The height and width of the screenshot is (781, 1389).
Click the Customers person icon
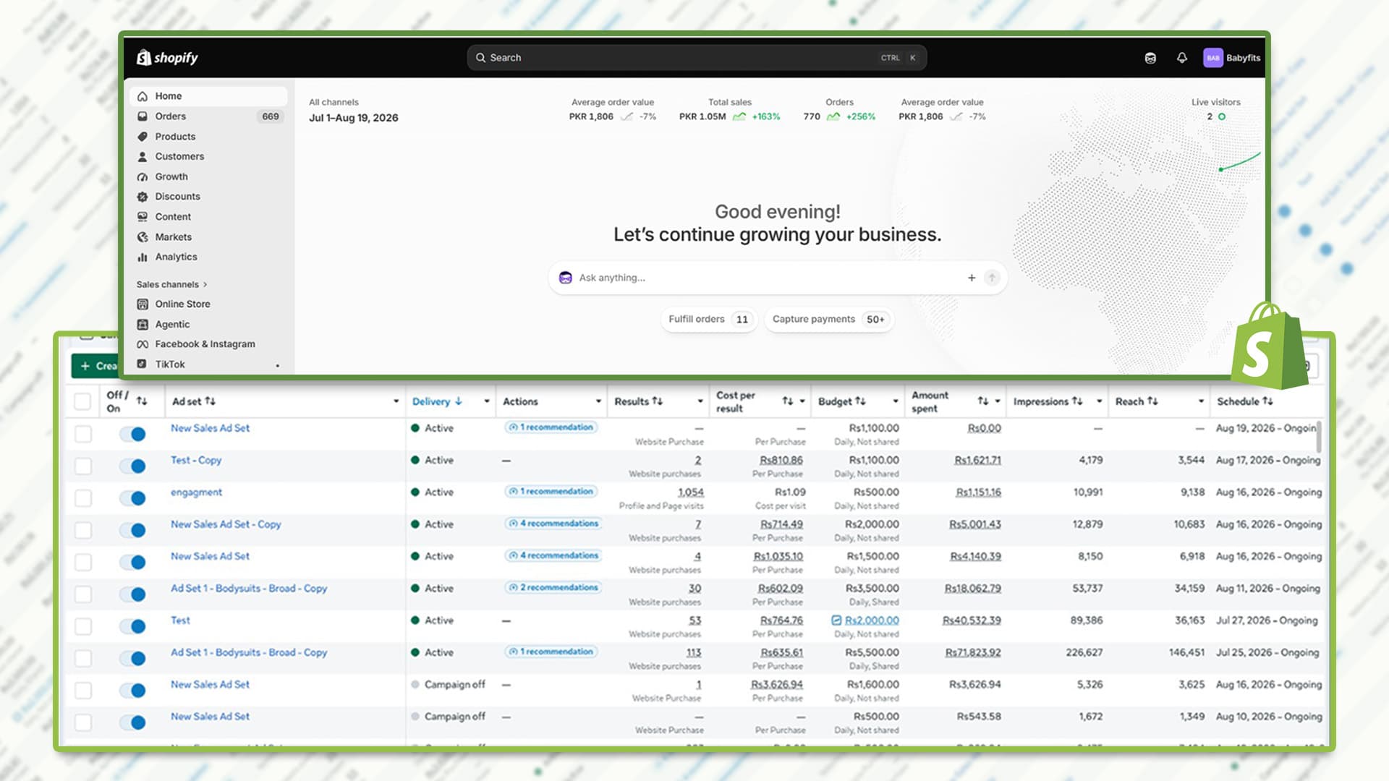tap(143, 156)
